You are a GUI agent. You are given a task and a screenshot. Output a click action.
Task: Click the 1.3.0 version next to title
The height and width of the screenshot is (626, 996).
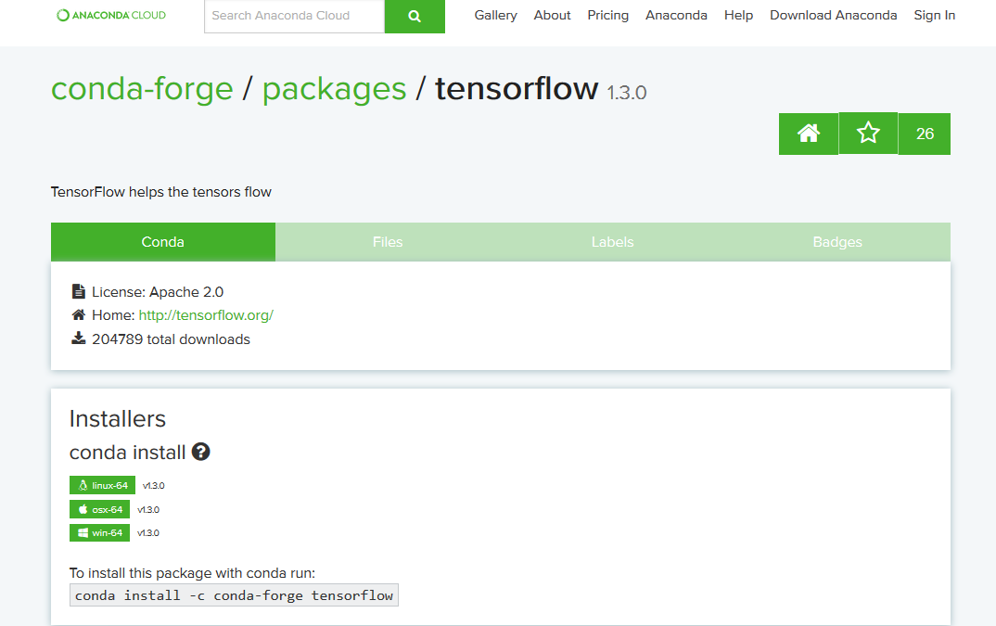pos(626,93)
